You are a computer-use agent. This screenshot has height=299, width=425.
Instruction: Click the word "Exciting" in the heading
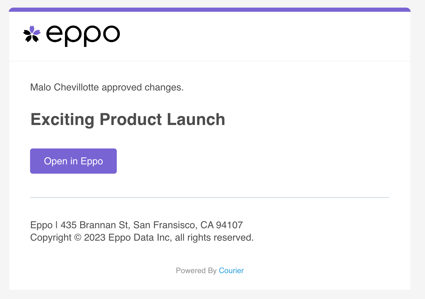tap(62, 119)
